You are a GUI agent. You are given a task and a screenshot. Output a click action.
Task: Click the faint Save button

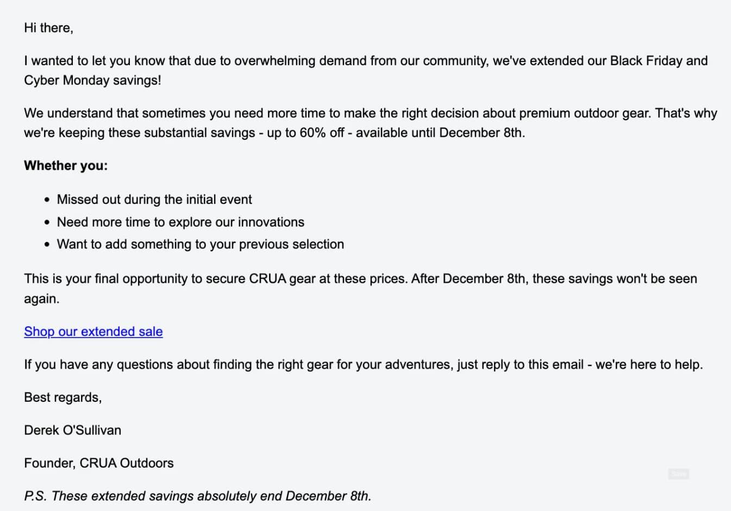678,474
